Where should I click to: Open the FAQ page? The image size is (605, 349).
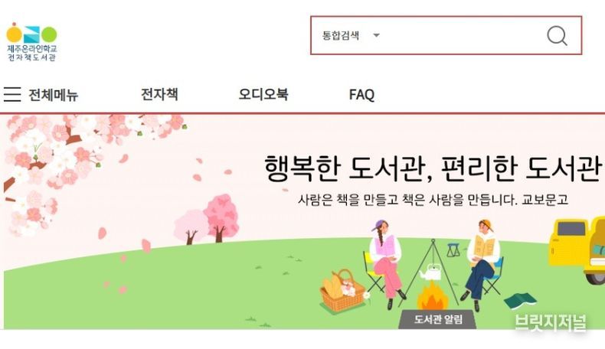pyautogui.click(x=361, y=94)
